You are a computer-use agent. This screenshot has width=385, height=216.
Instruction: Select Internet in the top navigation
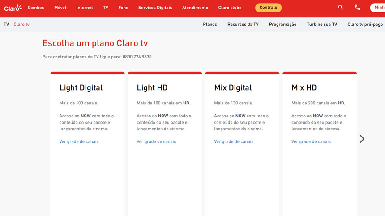85,8
